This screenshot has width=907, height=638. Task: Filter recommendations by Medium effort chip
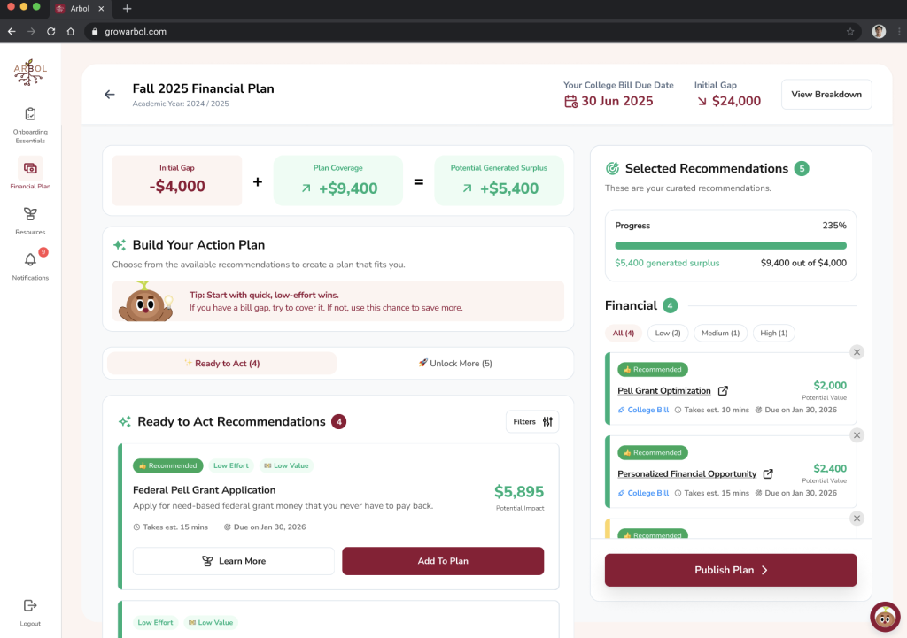tap(721, 334)
